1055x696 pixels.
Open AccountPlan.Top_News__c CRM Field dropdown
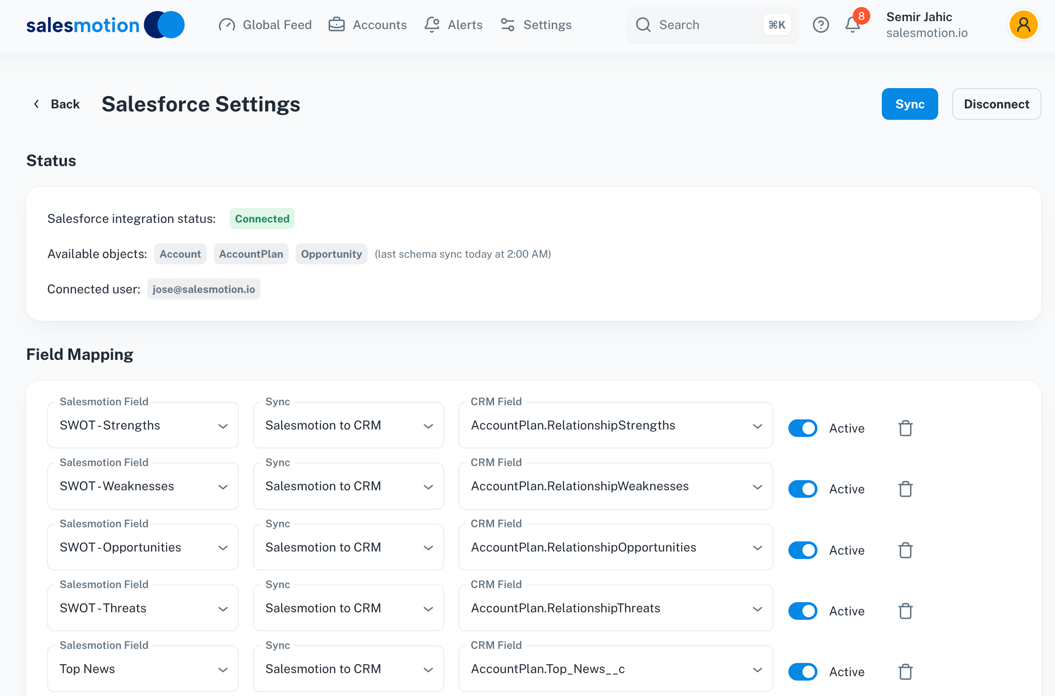click(x=616, y=669)
